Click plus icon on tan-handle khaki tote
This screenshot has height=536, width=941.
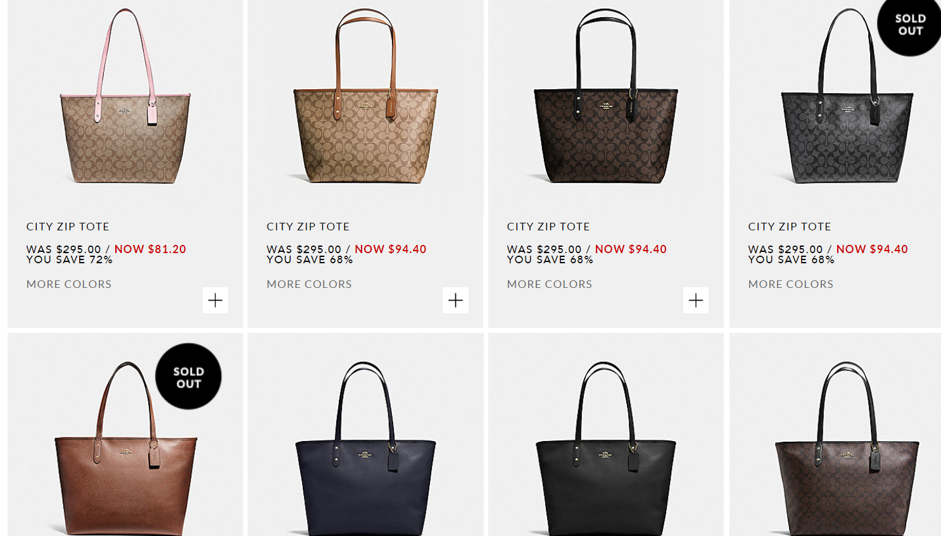[455, 300]
